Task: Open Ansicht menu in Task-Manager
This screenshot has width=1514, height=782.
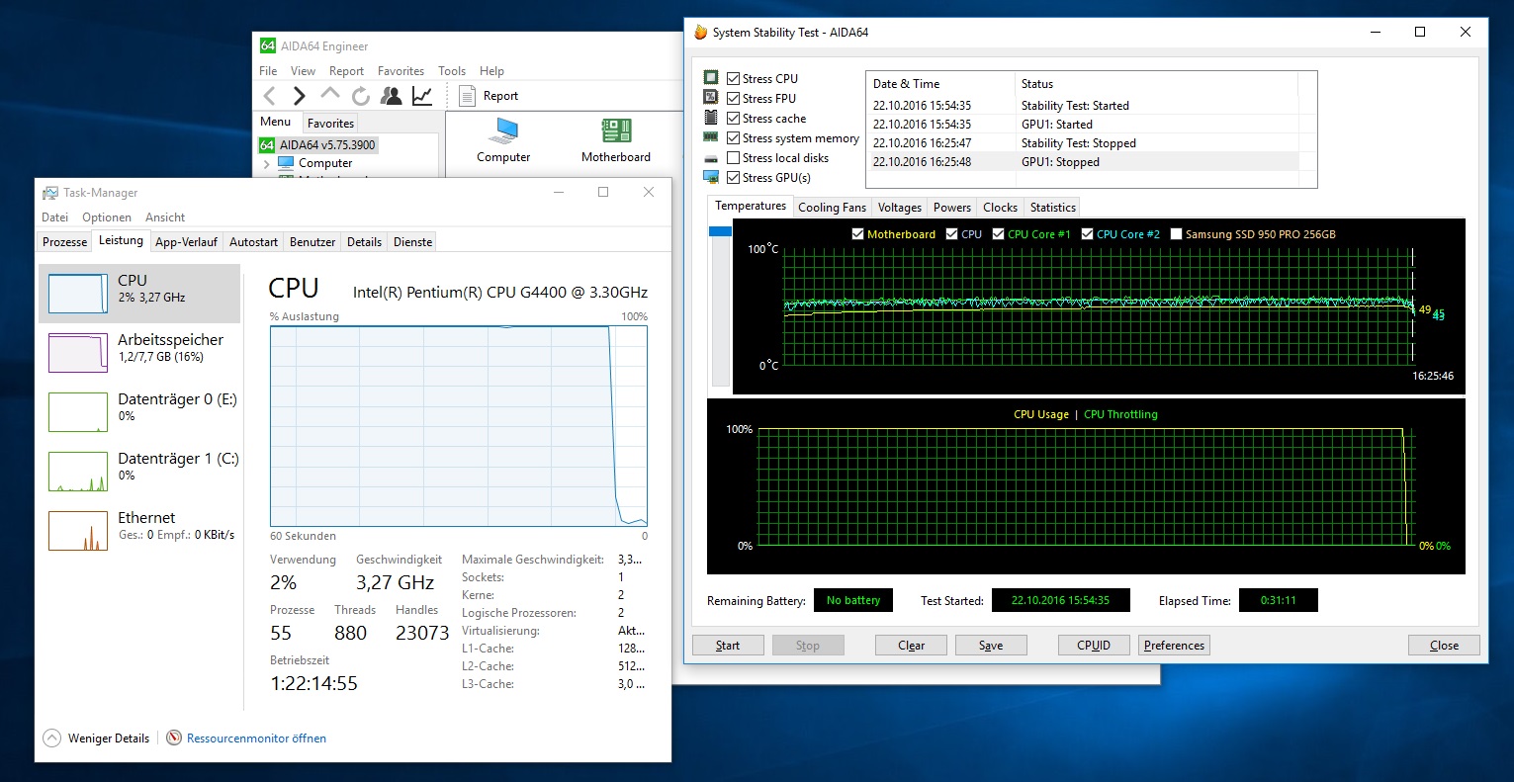Action: click(x=165, y=217)
